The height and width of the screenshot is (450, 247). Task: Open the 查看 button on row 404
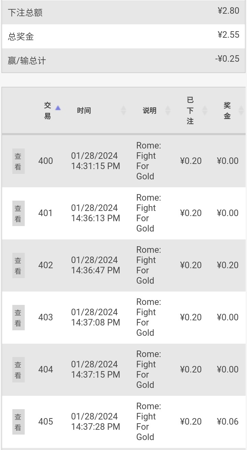tap(18, 370)
